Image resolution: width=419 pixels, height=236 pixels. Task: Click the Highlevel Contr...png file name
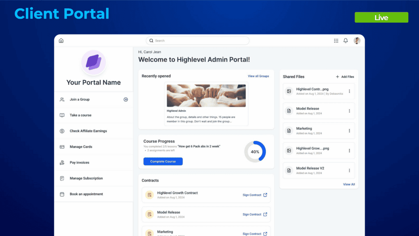click(x=312, y=89)
